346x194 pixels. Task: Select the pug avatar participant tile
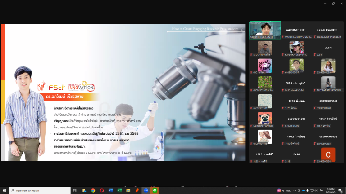[265, 119]
